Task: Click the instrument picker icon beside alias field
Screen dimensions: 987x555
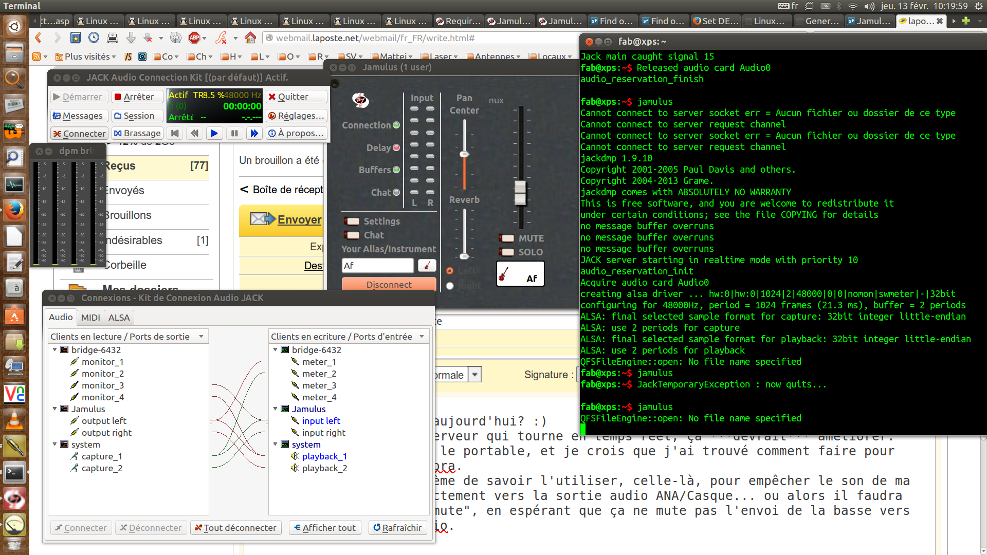Action: (427, 265)
